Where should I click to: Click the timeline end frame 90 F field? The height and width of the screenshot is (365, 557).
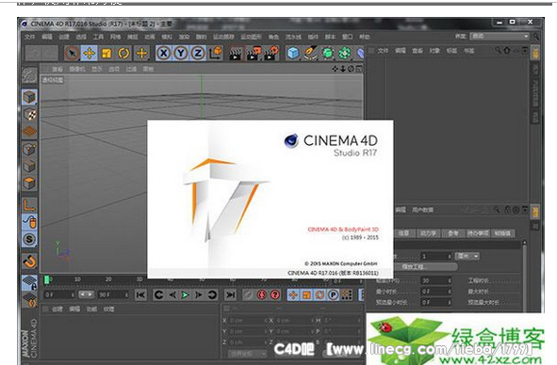click(113, 294)
